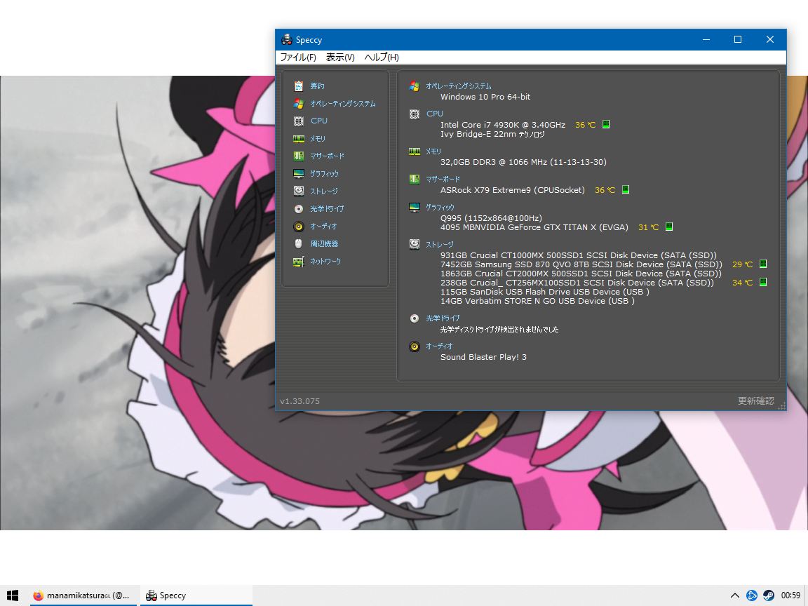Click green temperature indicator beside Crucial 238GB 34 ℃
Image resolution: width=808 pixels, height=606 pixels.
point(763,282)
